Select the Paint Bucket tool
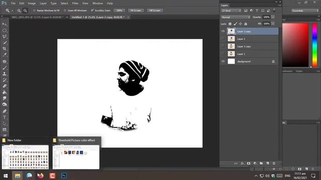Image resolution: width=321 pixels, height=180 pixels. point(5,92)
